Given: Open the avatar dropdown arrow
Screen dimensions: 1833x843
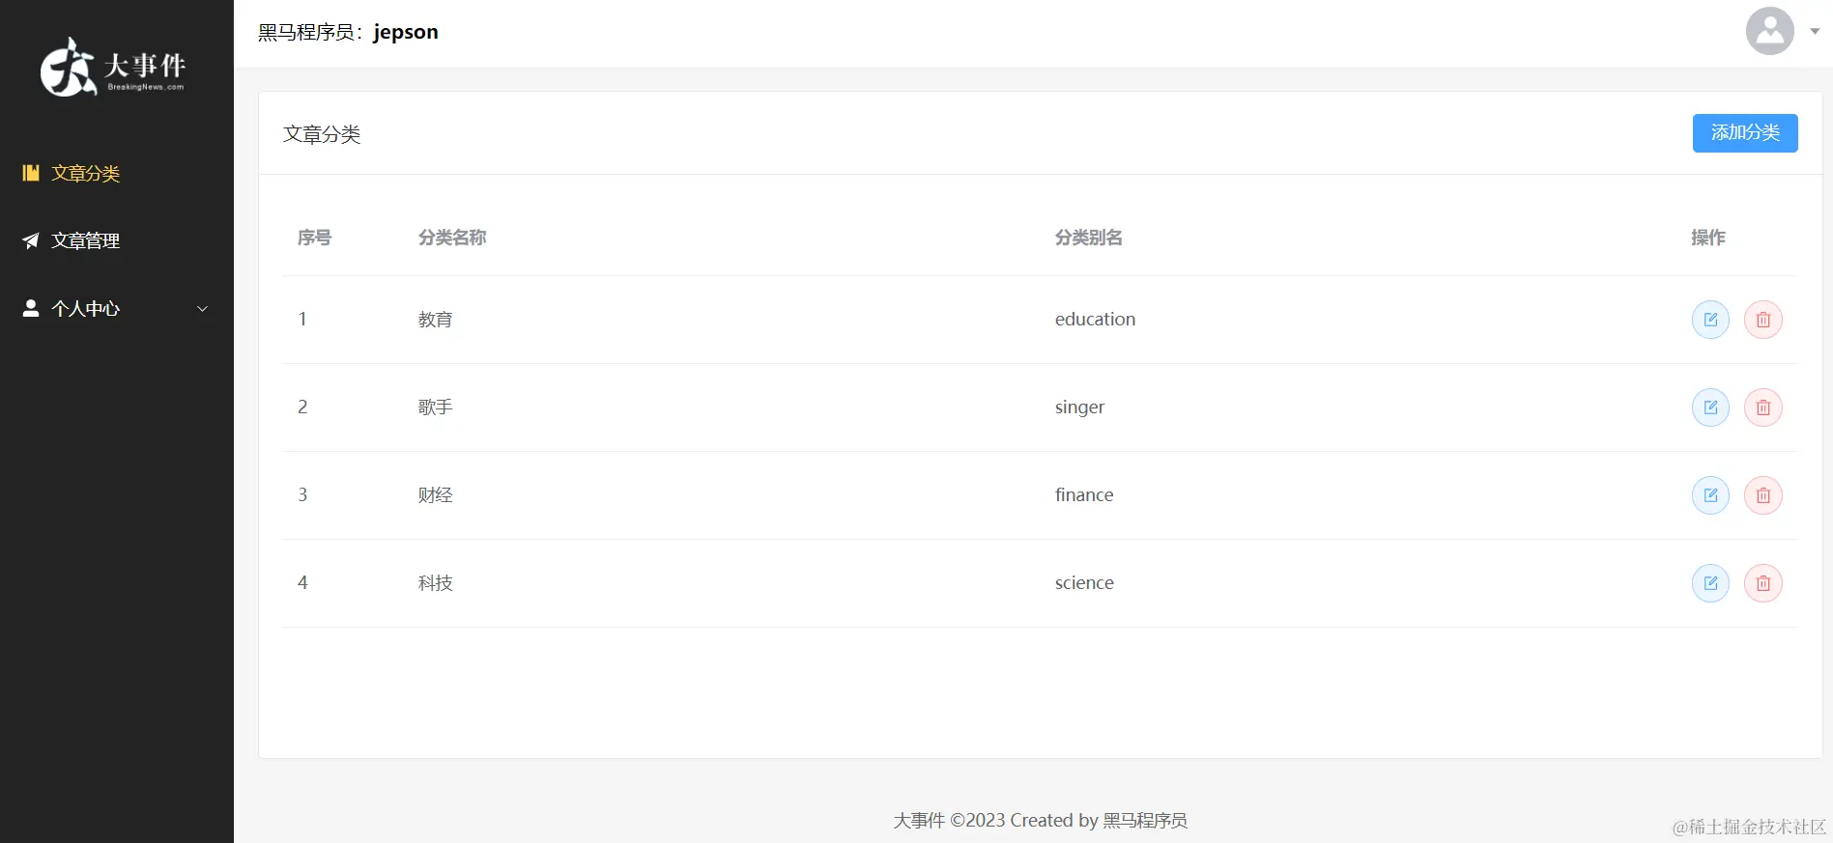Looking at the screenshot, I should 1815,32.
